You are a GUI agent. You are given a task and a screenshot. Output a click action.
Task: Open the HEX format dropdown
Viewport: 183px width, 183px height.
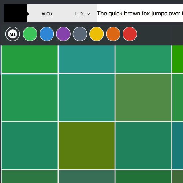pos(83,14)
